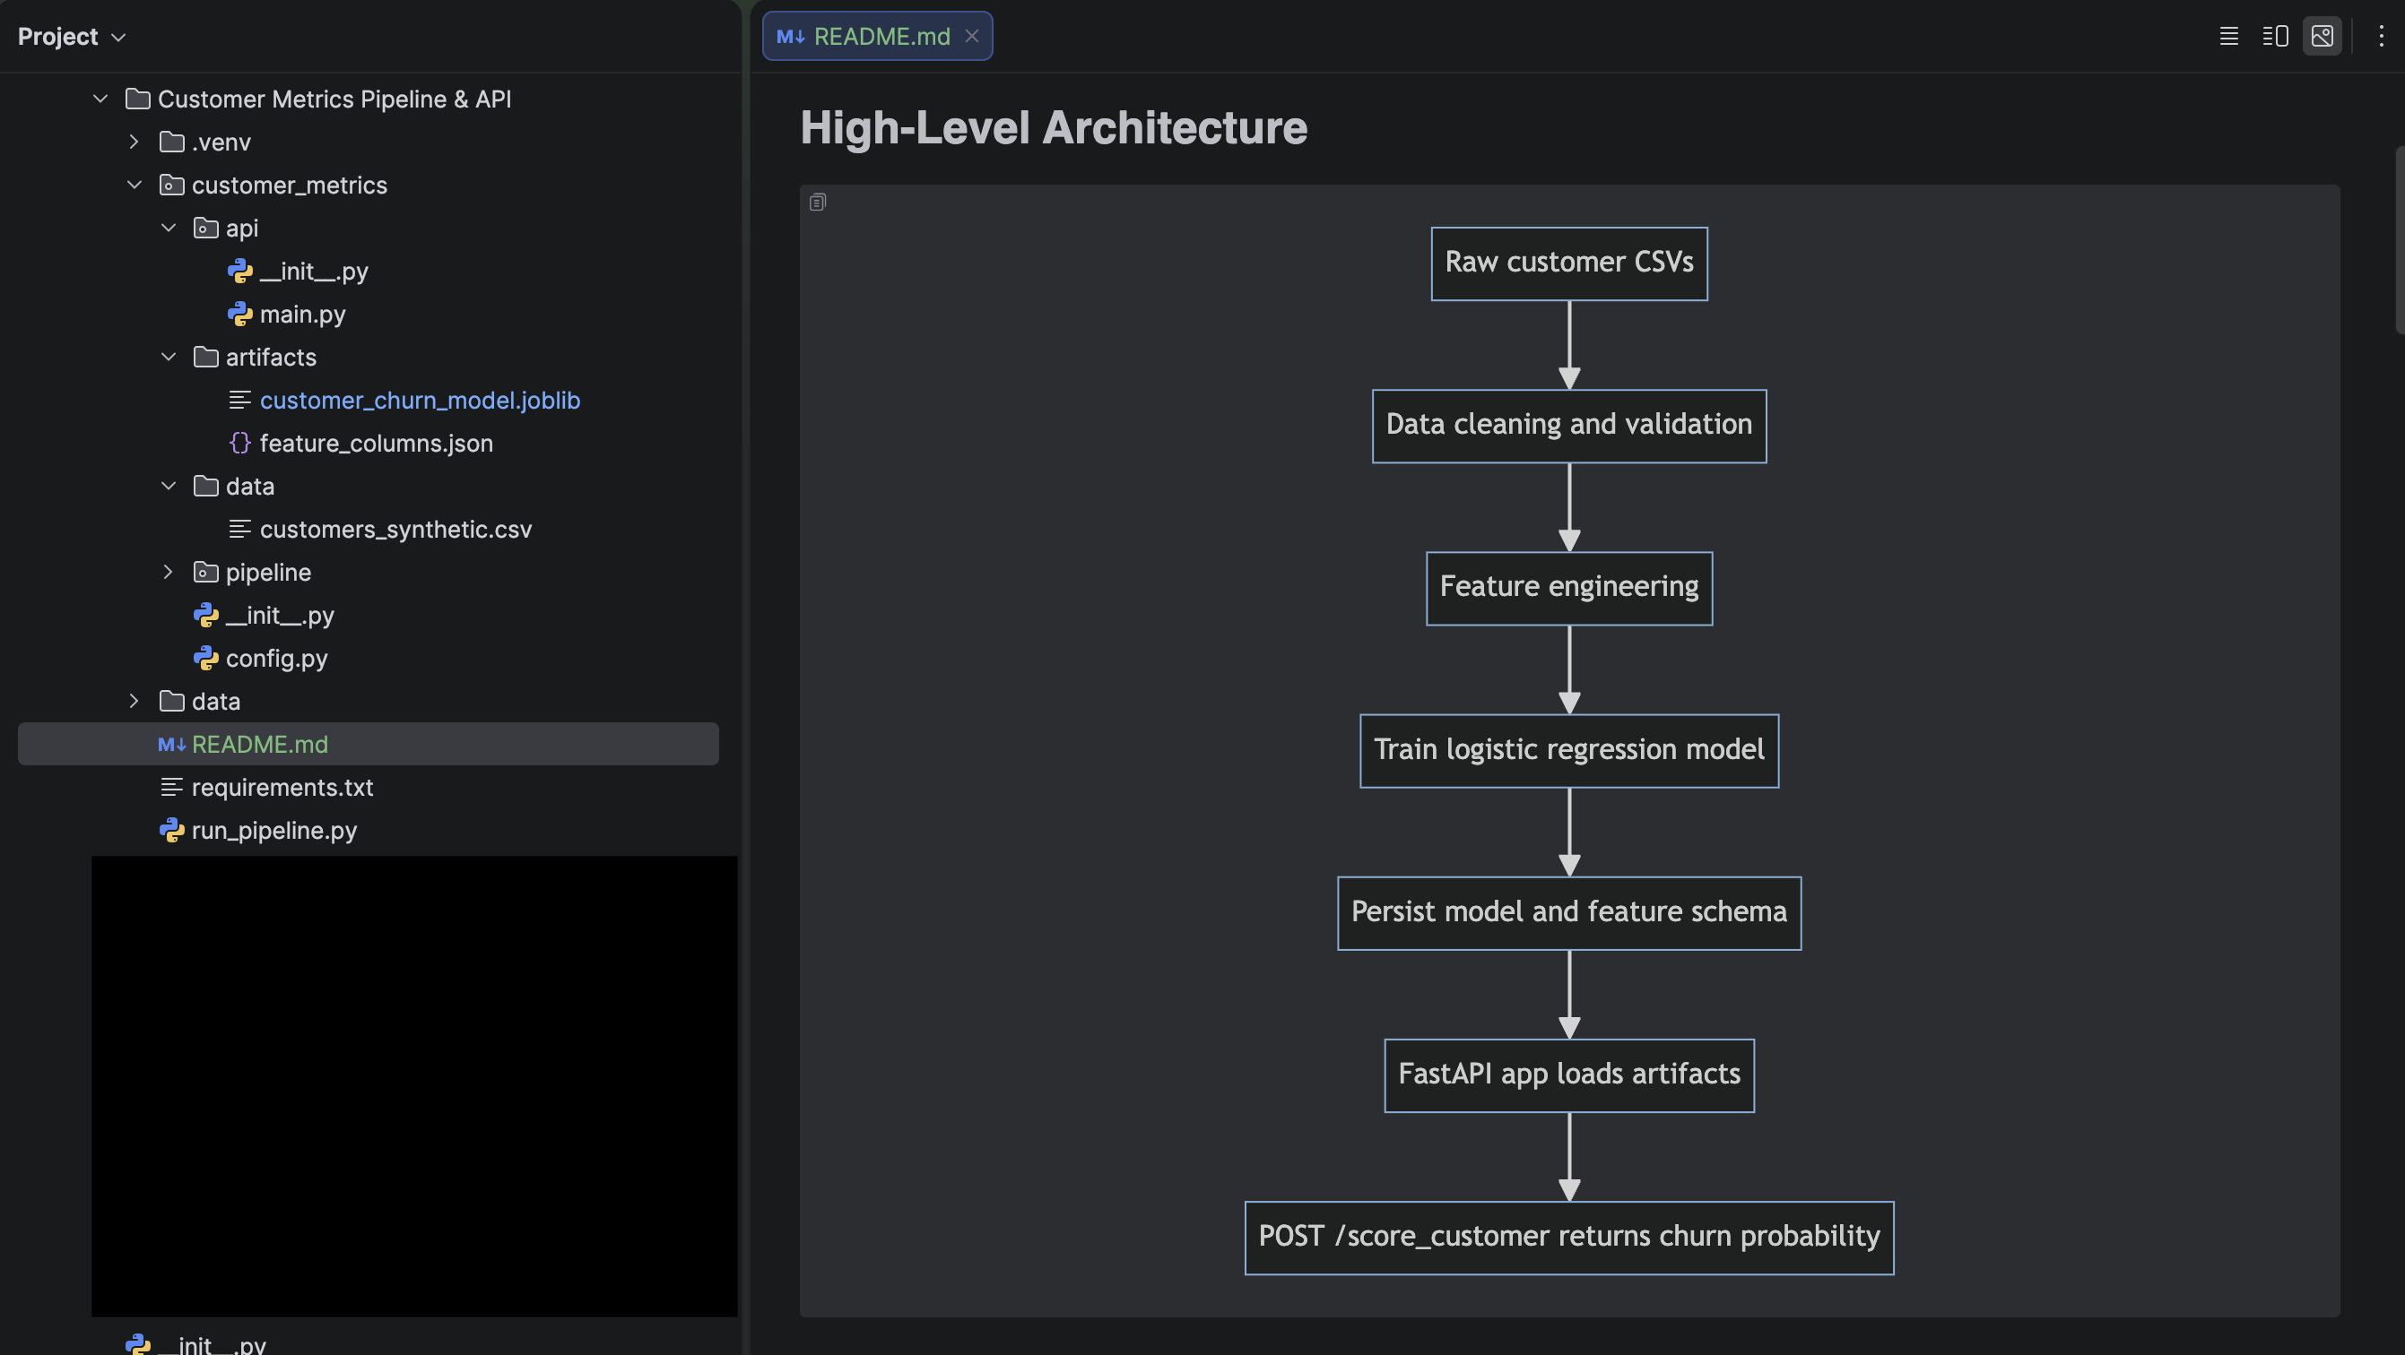
Task: Switch to editor-only text view
Action: (2227, 37)
